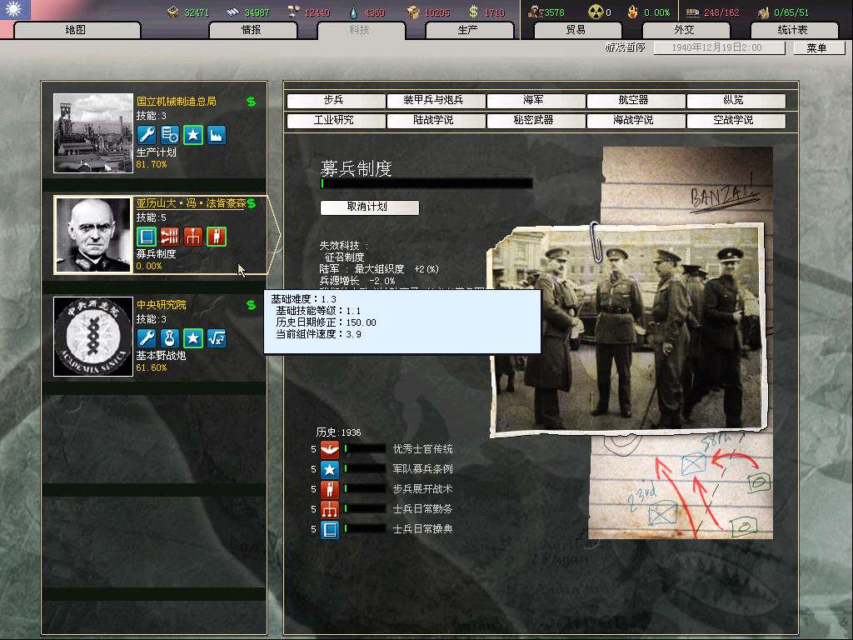Image resolution: width=853 pixels, height=640 pixels.
Task: Click the nuclear radiation icon
Action: [596, 12]
